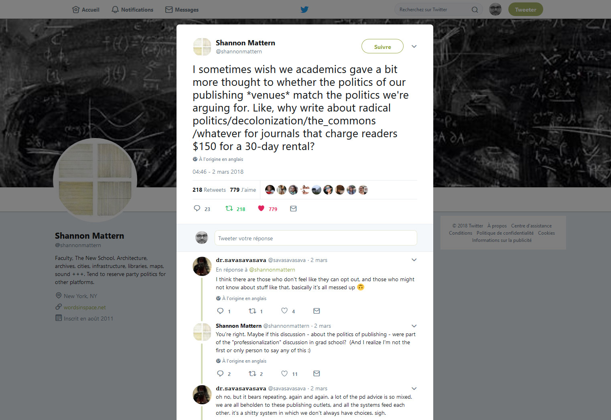Like the first dr.savasavasava reply

pos(284,310)
